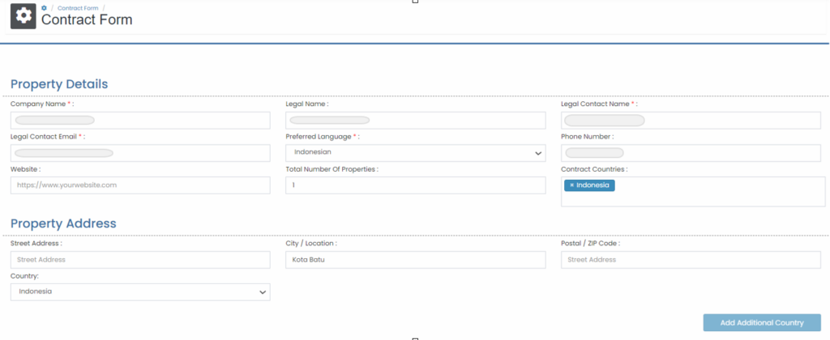
Task: Click the Property Details section heading
Action: click(59, 84)
